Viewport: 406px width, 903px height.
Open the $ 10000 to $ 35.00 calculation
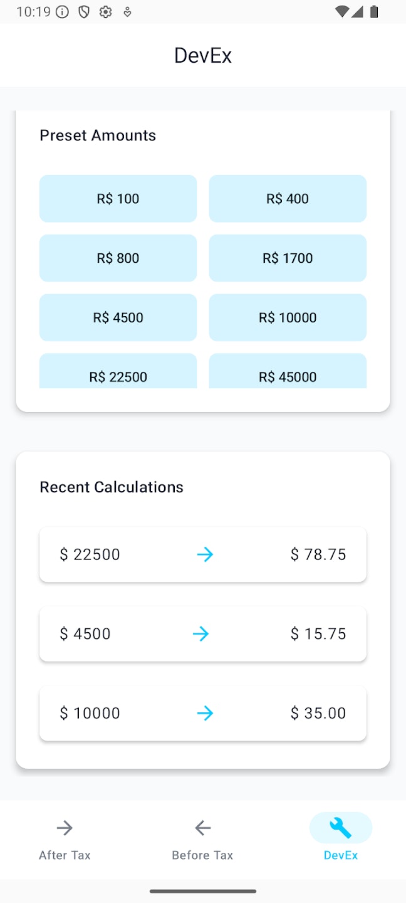pyautogui.click(x=203, y=713)
